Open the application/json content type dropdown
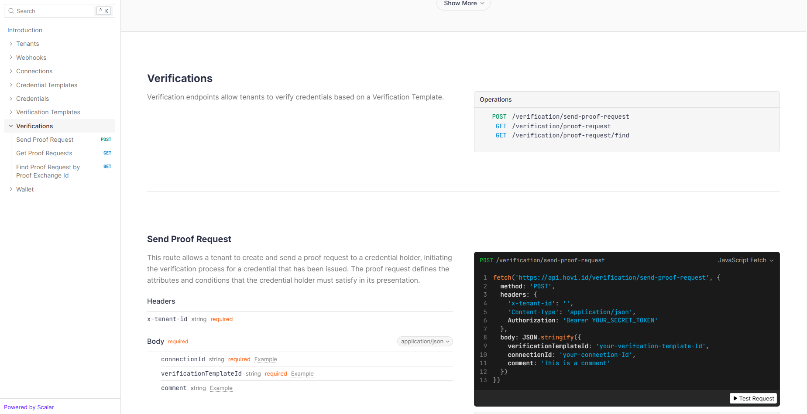Screen dimensions: 807x414 425,342
